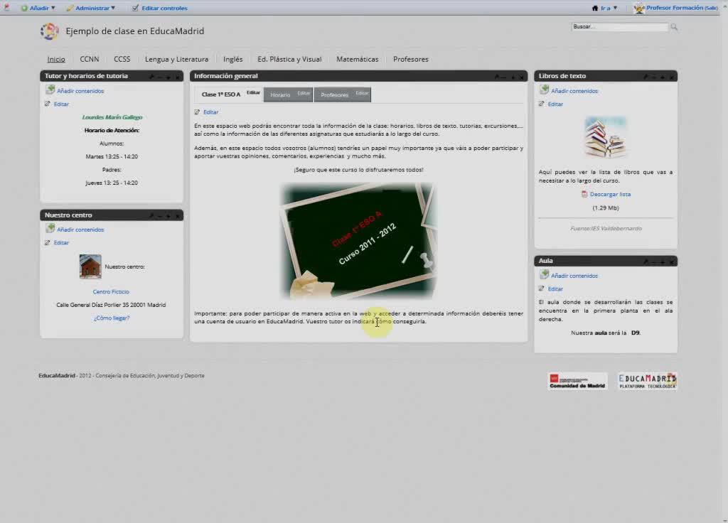Screen dimensions: 728x523
Task: Click add-content icon in Tutor y horarios portlet
Action: [50, 90]
